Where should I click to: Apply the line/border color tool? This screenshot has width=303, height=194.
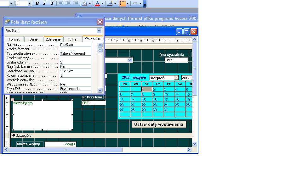point(110,4)
